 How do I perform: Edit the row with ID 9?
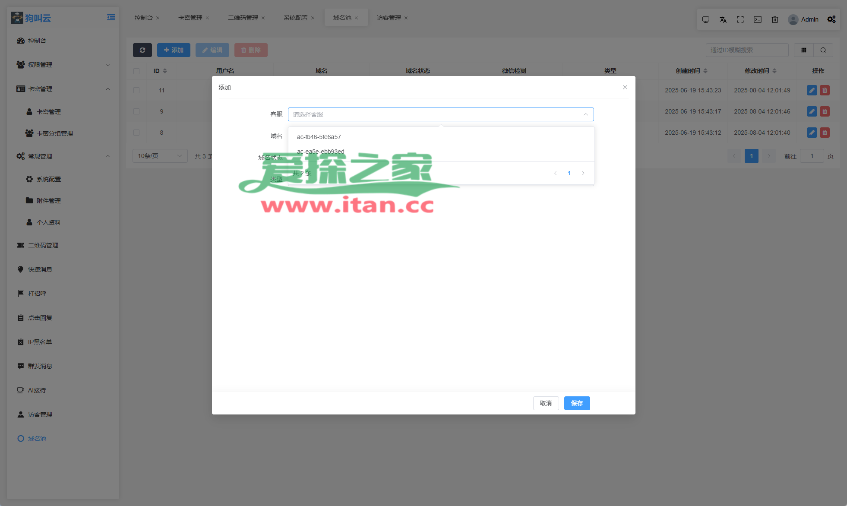click(x=812, y=111)
